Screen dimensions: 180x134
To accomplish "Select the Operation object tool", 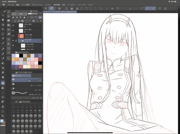I will pos(3,24).
